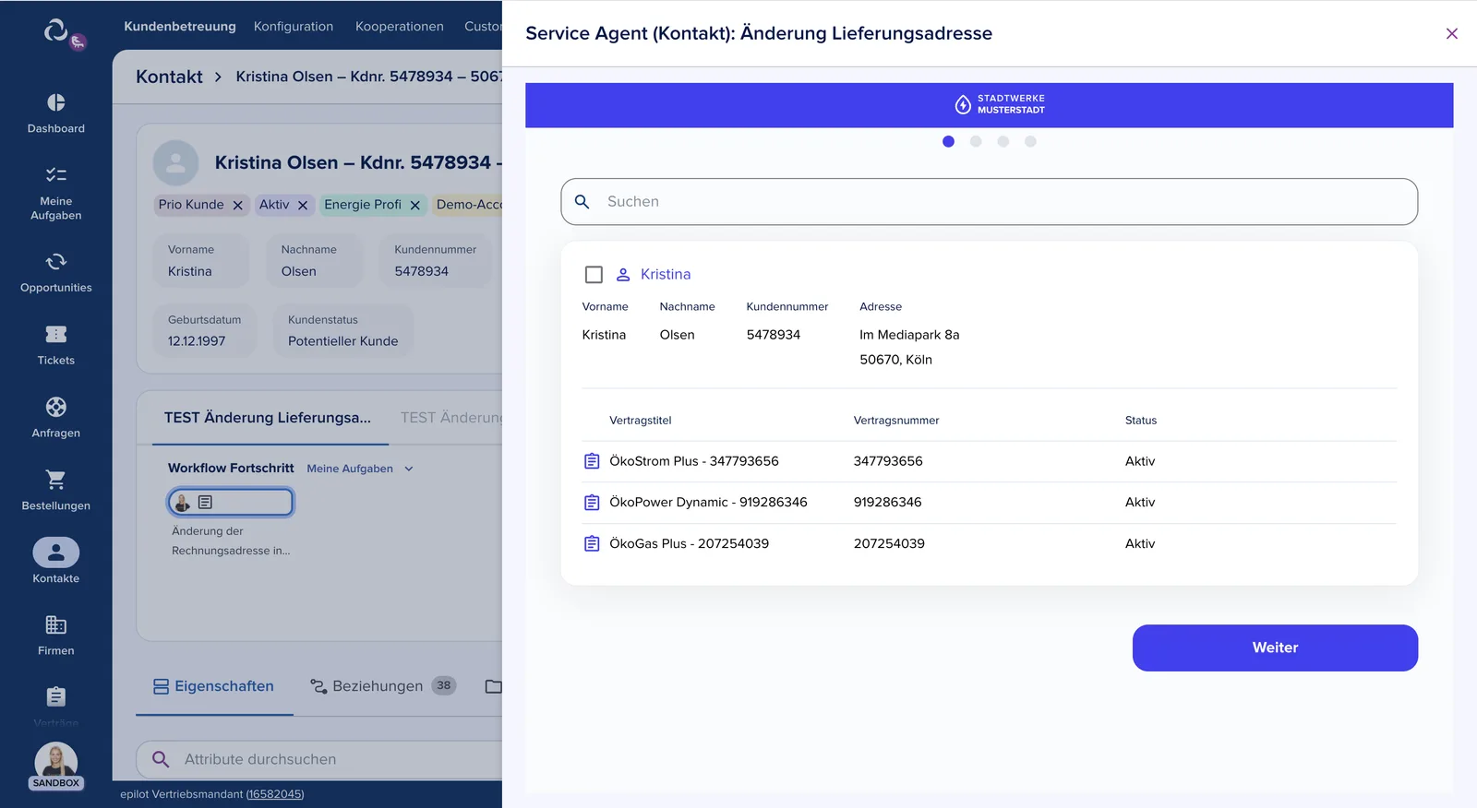Open Kristina contact link in dialog
The height and width of the screenshot is (808, 1477).
[666, 275]
